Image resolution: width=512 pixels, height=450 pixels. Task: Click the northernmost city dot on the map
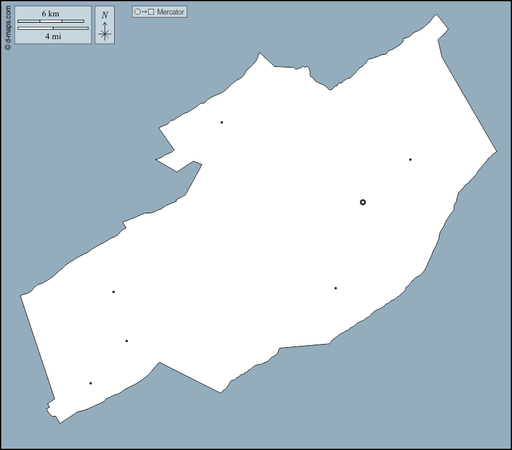pyautogui.click(x=221, y=122)
